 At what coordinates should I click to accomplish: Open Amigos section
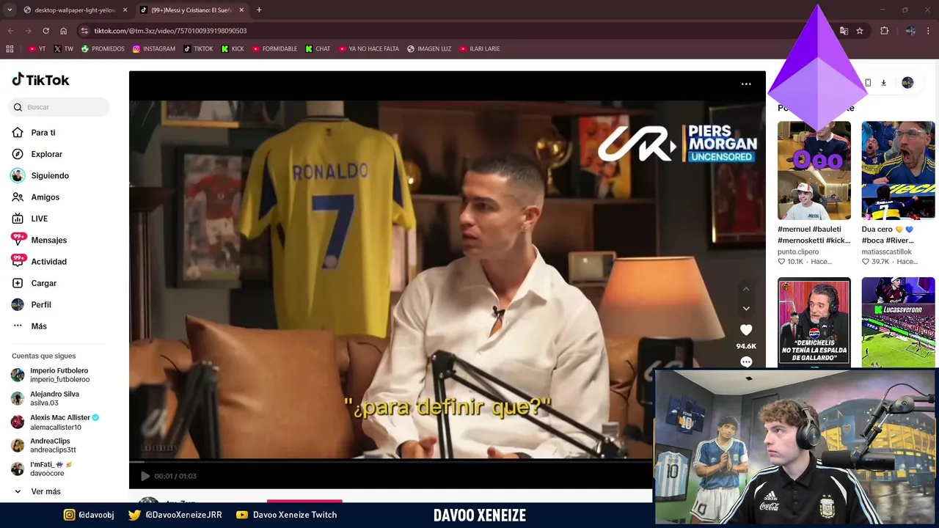(x=45, y=197)
